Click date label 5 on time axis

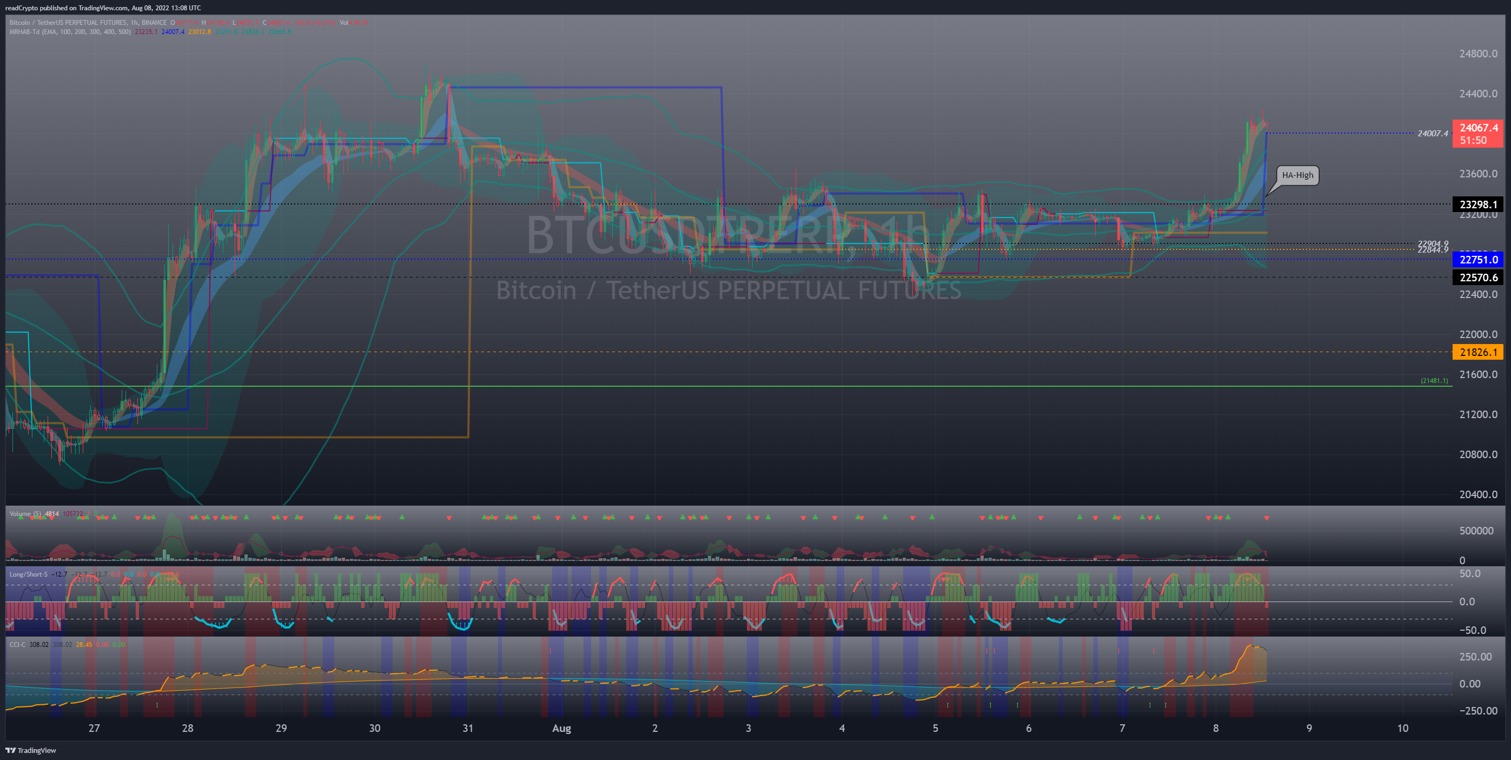click(x=935, y=728)
